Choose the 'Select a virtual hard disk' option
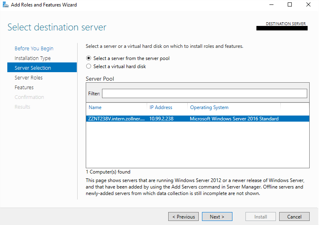The width and height of the screenshot is (319, 225). [89, 66]
